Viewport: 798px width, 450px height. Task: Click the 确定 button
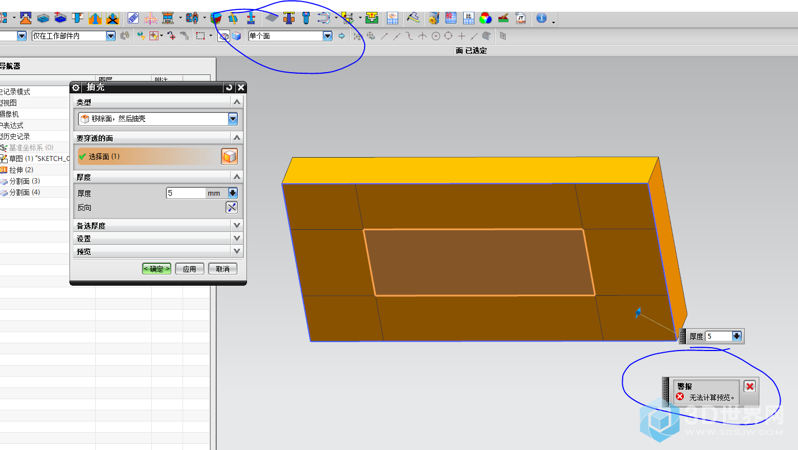pos(156,269)
